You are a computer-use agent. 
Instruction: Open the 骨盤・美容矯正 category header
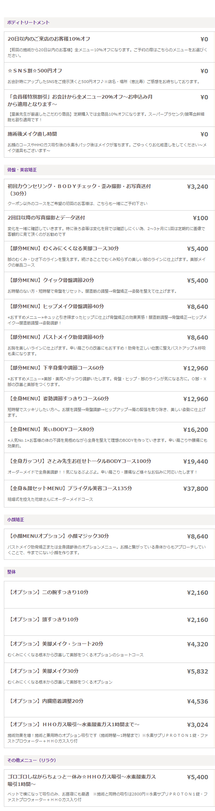coord(22,170)
